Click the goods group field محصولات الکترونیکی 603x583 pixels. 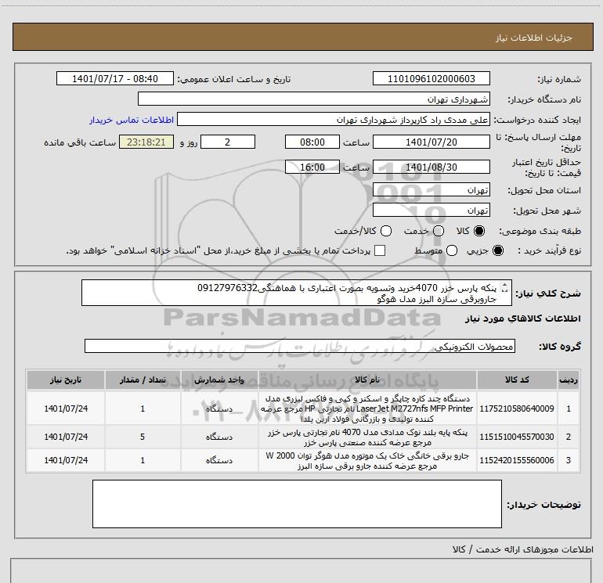coord(300,346)
